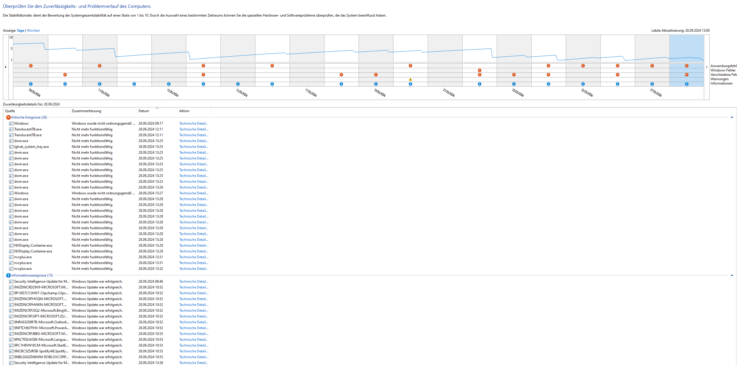Switch chart view to Wochen
Image resolution: width=737 pixels, height=366 pixels.
tap(33, 31)
